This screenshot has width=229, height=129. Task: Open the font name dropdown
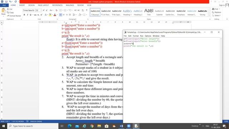pyautogui.click(x=35, y=10)
